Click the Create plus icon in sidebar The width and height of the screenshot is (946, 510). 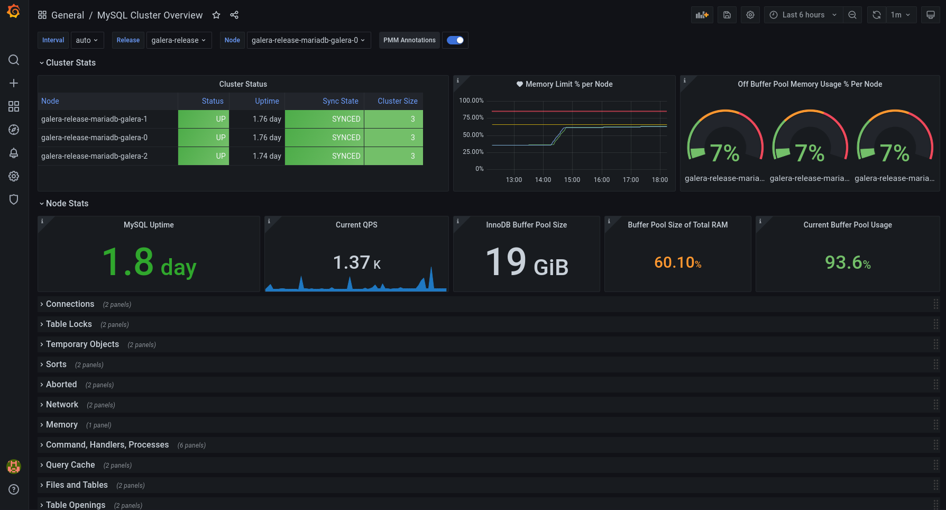[x=14, y=83]
